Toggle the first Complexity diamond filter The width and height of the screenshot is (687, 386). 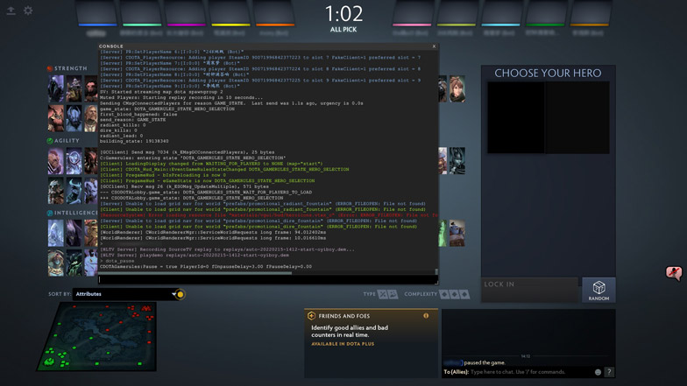tap(444, 294)
